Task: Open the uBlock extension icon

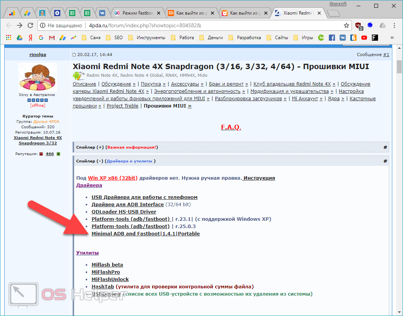Action: 358,25
